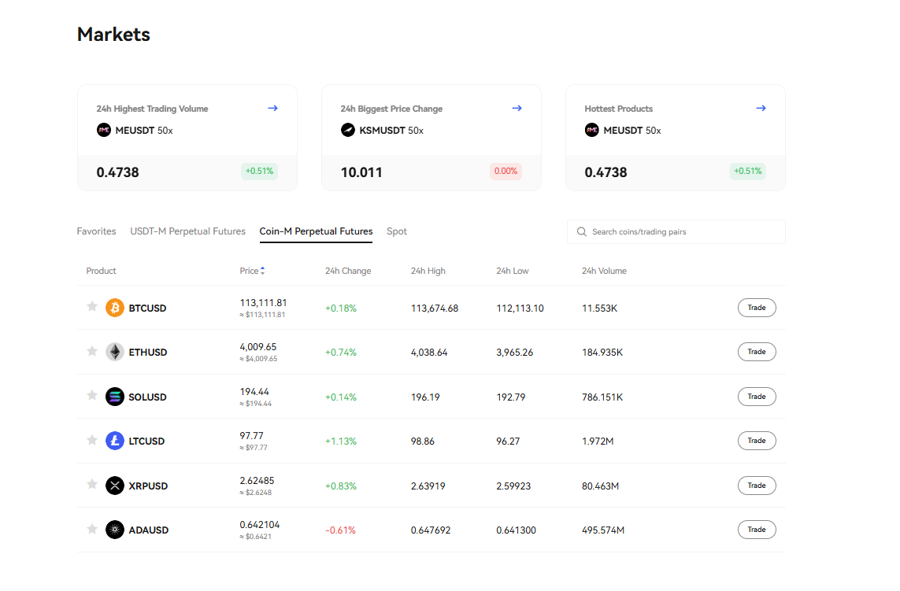The width and height of the screenshot is (900, 591).
Task: Click the MEUSDT icon in Highest Trading Volume card
Action: pyautogui.click(x=103, y=130)
